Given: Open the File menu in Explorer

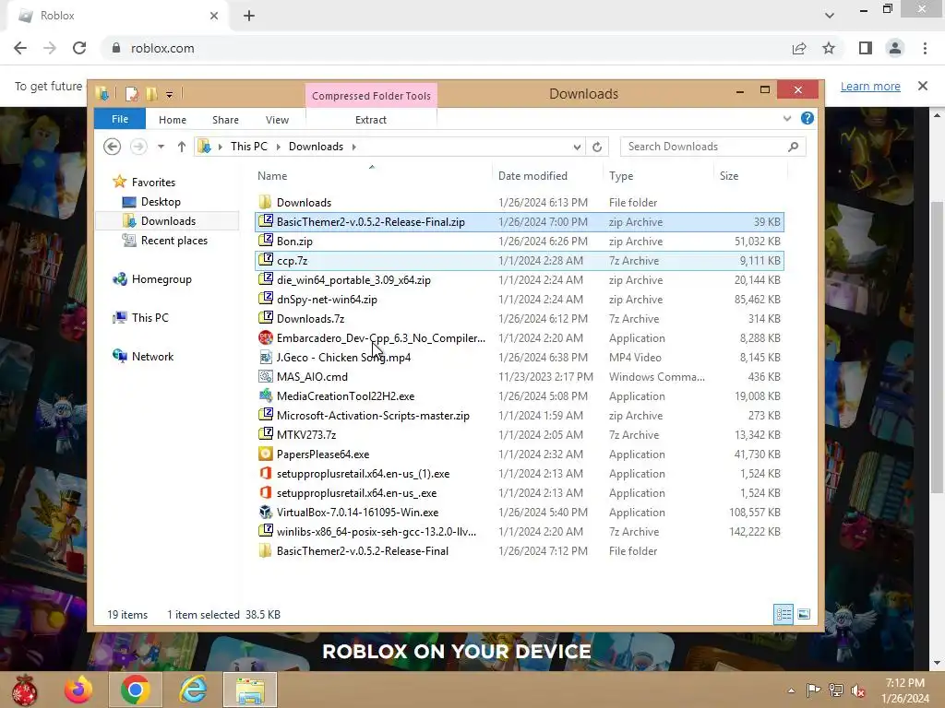Looking at the screenshot, I should pos(120,119).
